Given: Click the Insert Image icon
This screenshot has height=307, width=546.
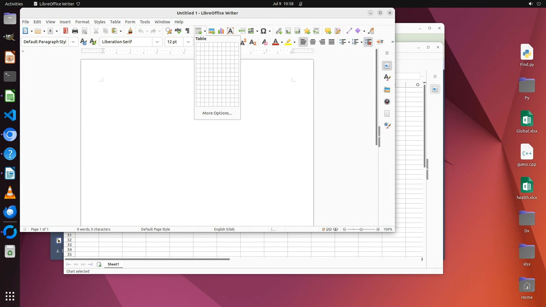Looking at the screenshot, I should [x=212, y=31].
